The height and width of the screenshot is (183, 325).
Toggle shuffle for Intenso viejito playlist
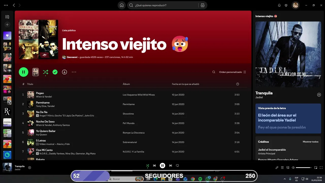(45, 72)
